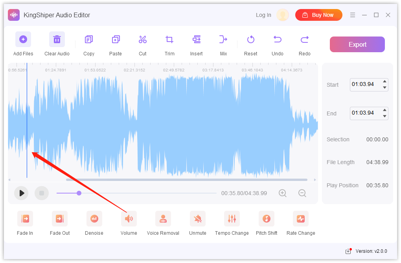
Task: Click the KingShiper app logo
Action: [14, 15]
